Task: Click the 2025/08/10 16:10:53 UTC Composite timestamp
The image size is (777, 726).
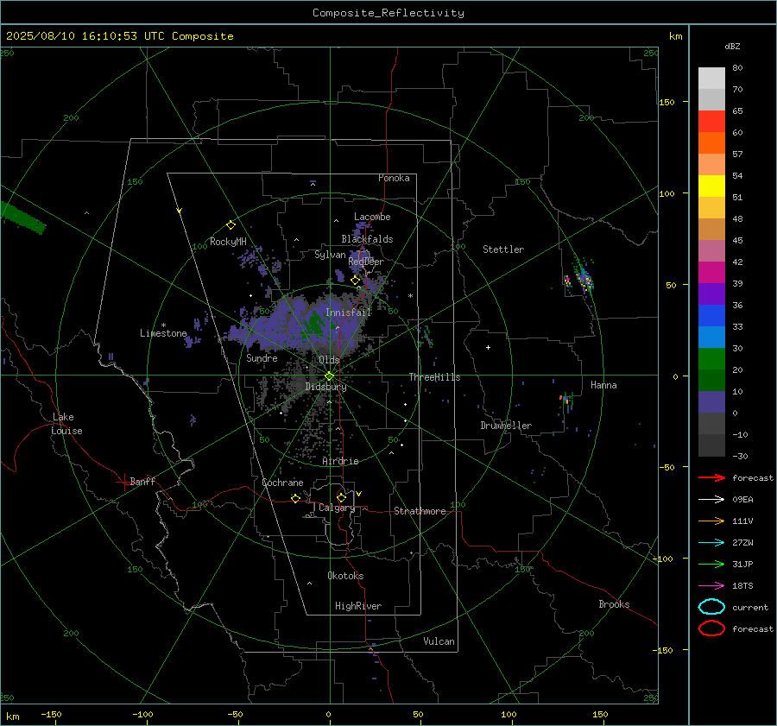Action: tap(119, 36)
